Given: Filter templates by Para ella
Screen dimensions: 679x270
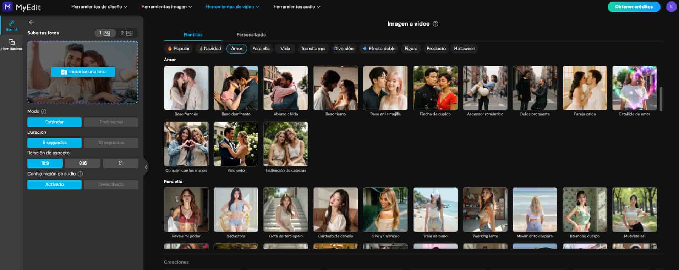Looking at the screenshot, I should [261, 49].
